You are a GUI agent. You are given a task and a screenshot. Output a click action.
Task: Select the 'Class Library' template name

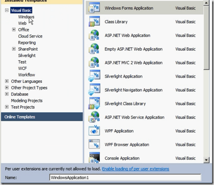click(x=116, y=22)
